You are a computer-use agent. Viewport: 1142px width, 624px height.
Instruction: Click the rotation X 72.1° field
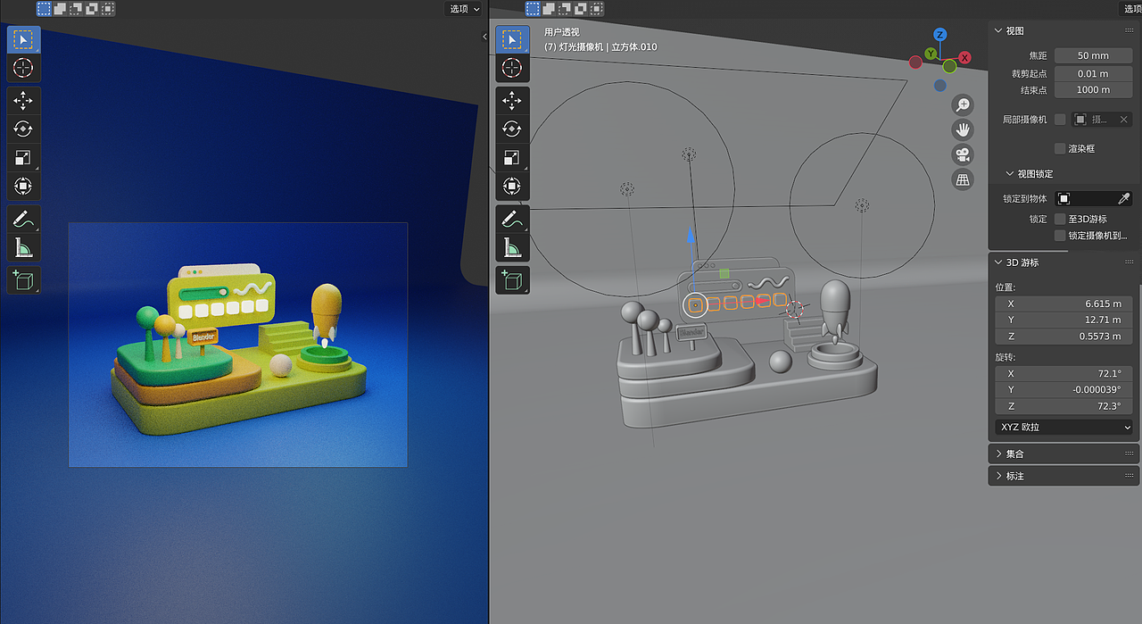tap(1064, 373)
